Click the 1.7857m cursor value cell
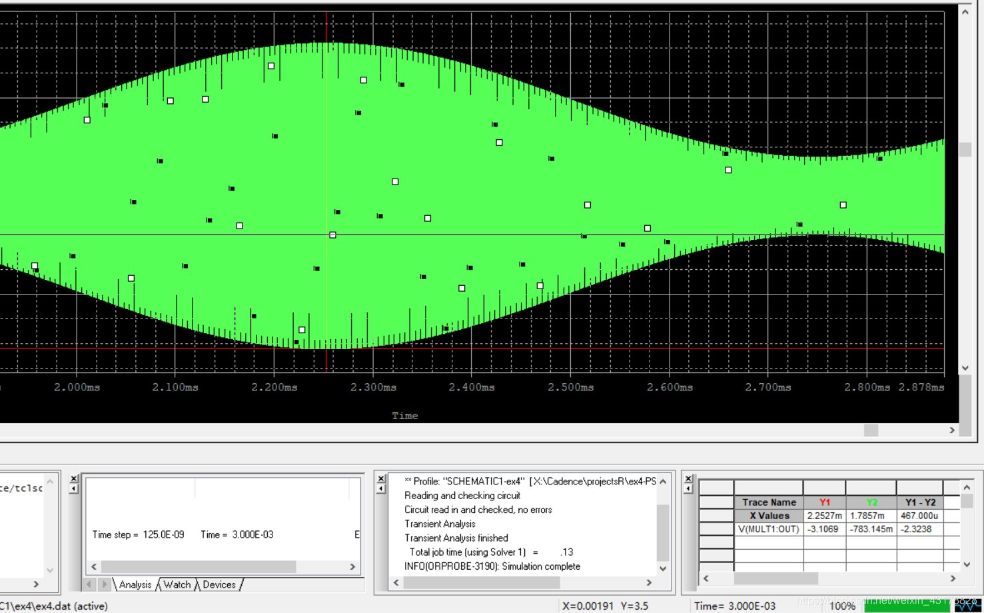The width and height of the screenshot is (984, 613). click(x=871, y=516)
